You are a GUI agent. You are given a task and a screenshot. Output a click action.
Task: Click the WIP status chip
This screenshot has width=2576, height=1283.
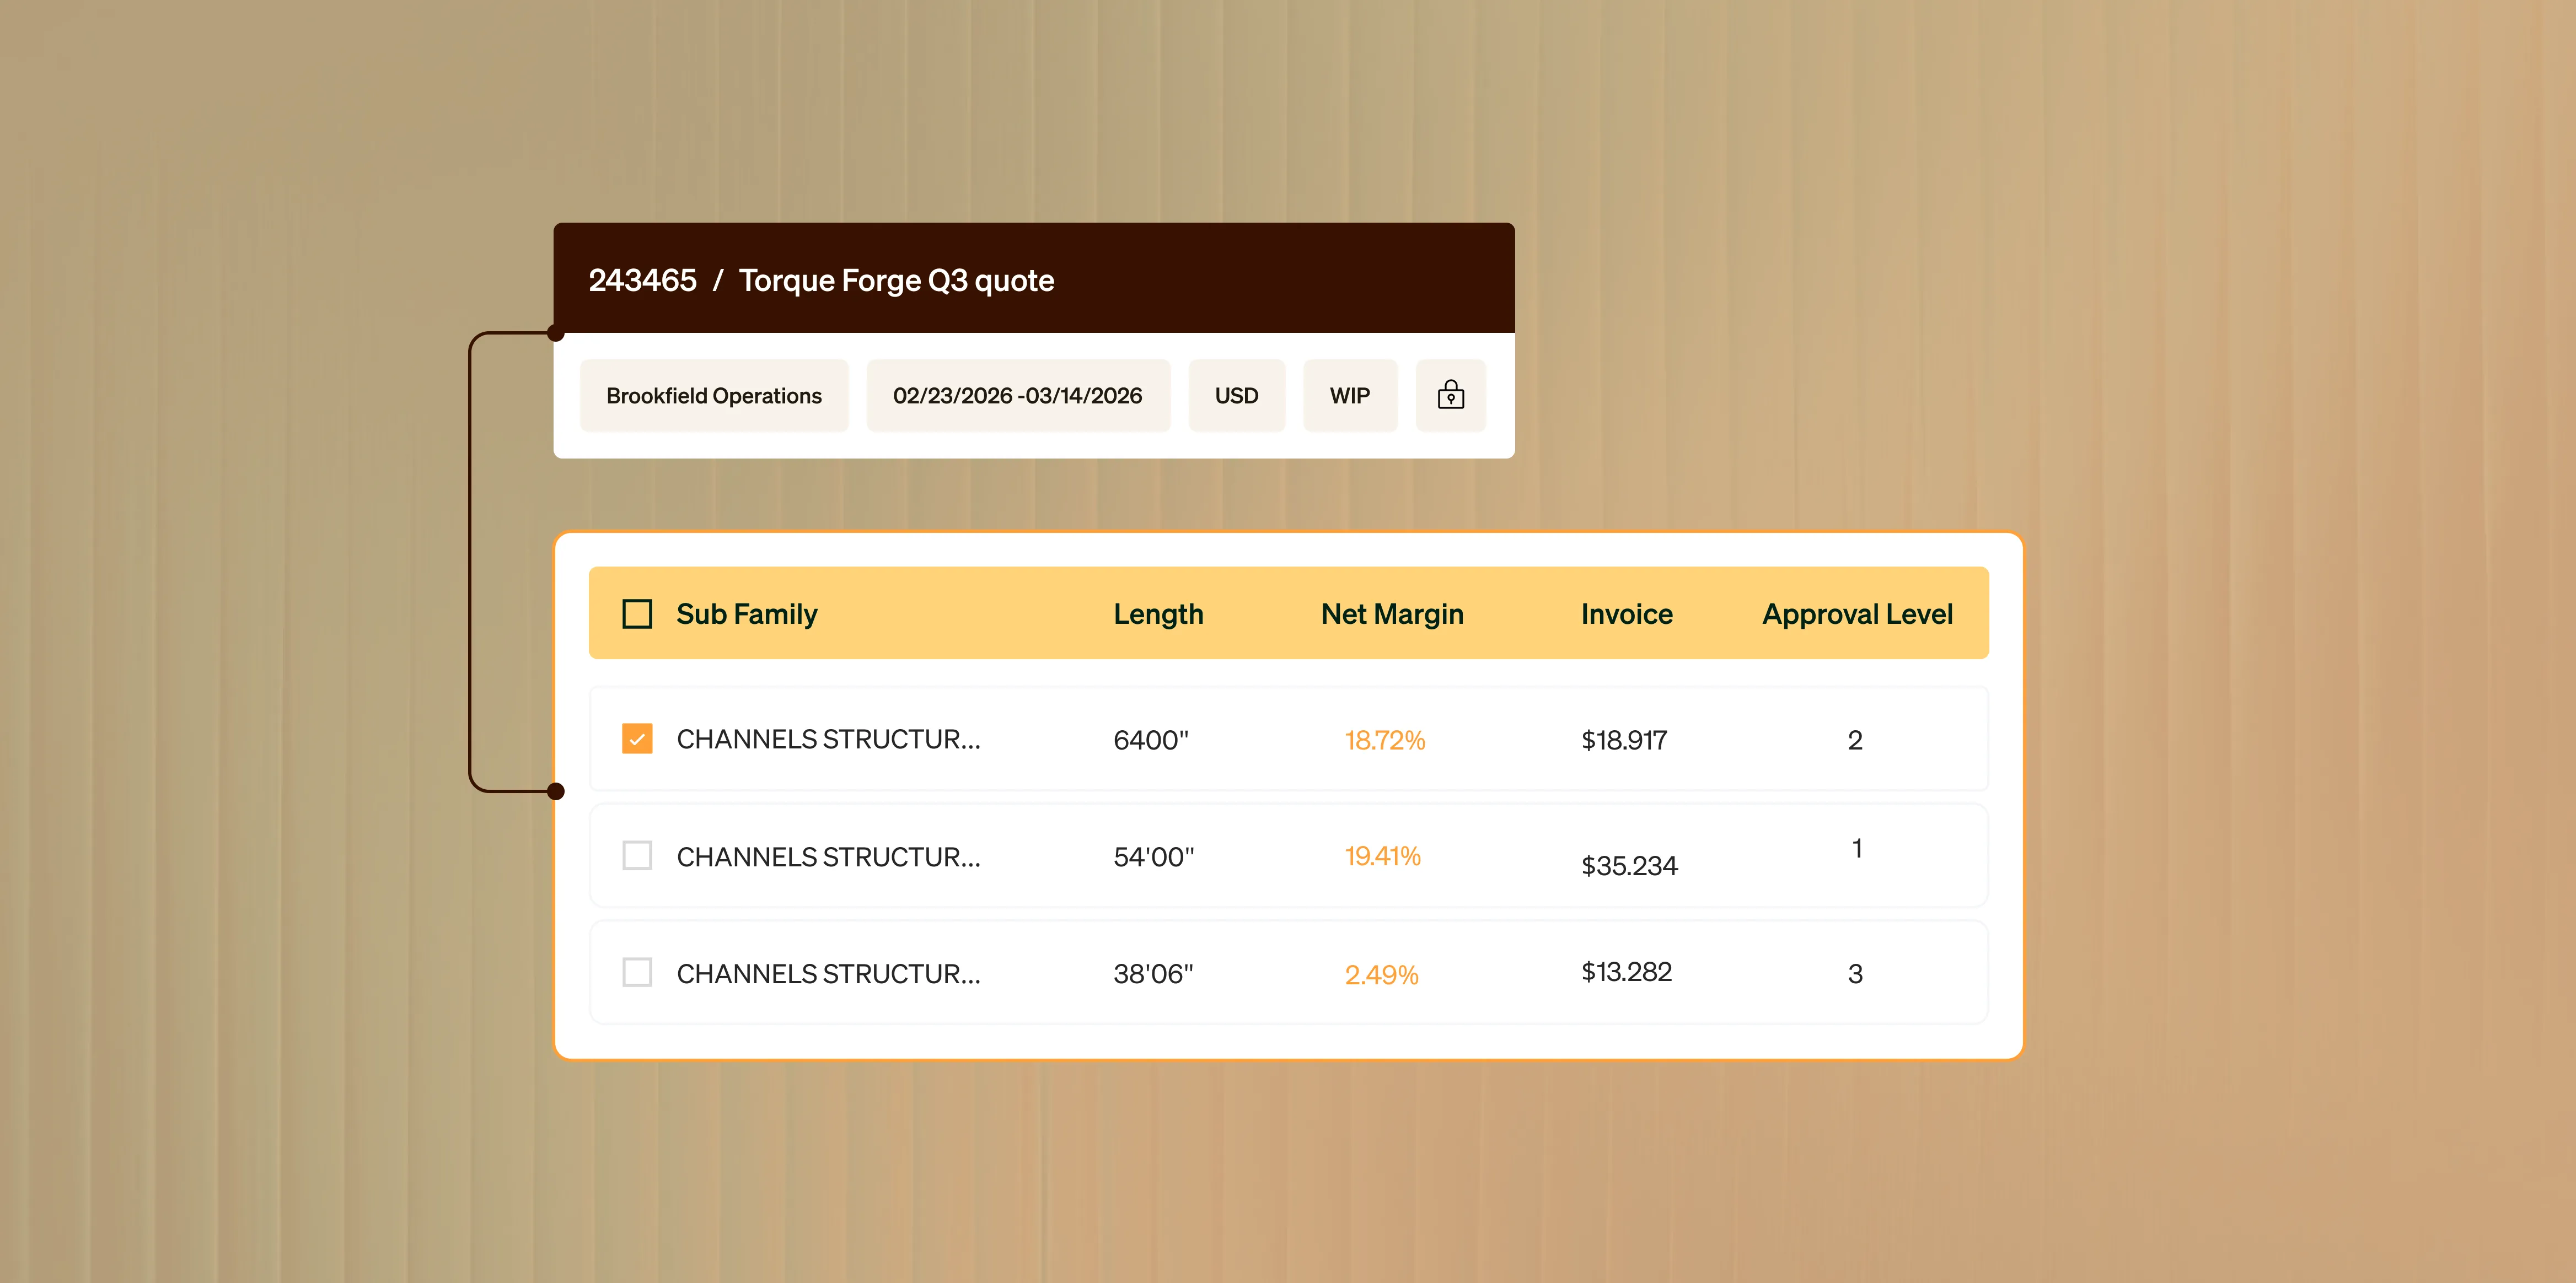(1349, 396)
